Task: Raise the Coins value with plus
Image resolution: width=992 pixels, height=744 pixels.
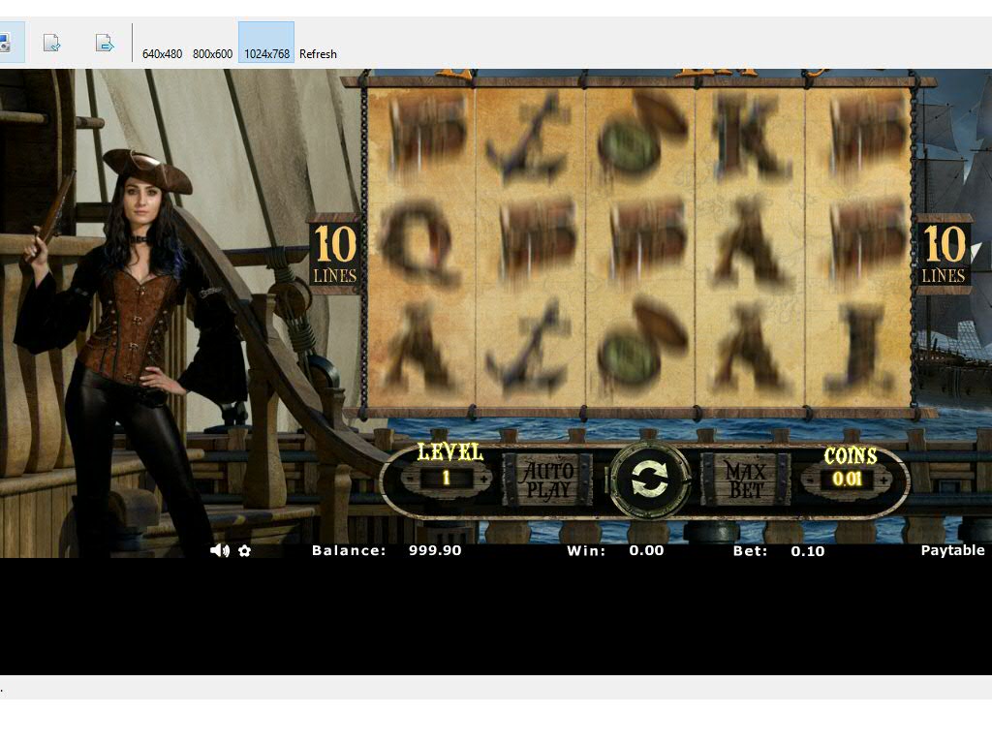Action: tap(883, 479)
